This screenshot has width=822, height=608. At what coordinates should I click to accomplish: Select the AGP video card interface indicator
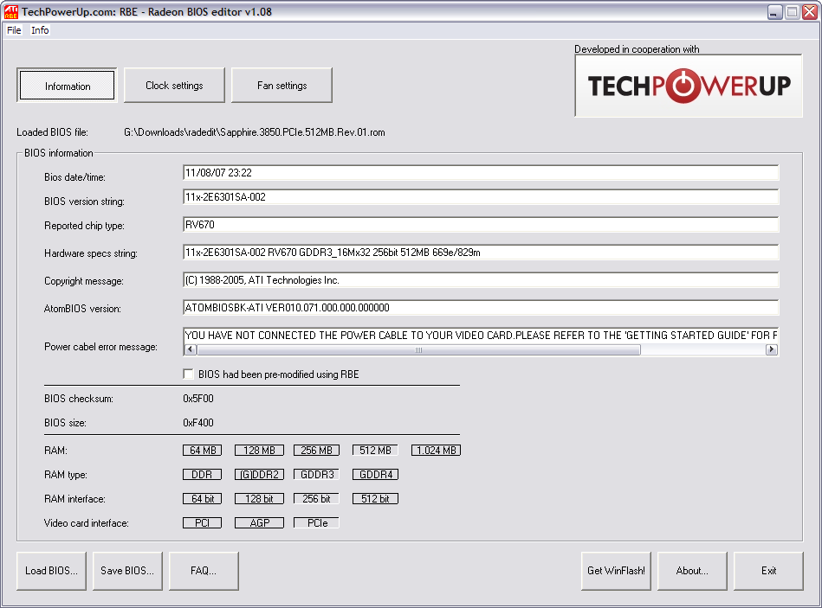(x=259, y=522)
